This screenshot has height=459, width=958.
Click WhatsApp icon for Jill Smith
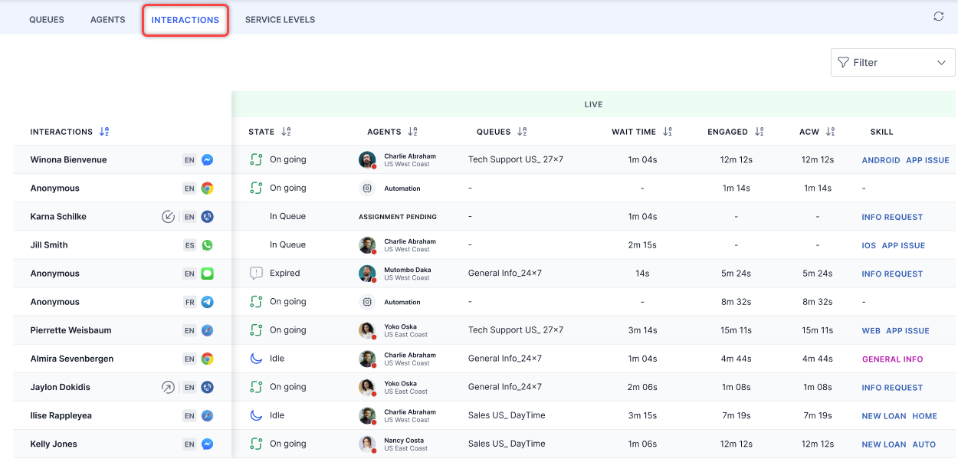(x=207, y=245)
